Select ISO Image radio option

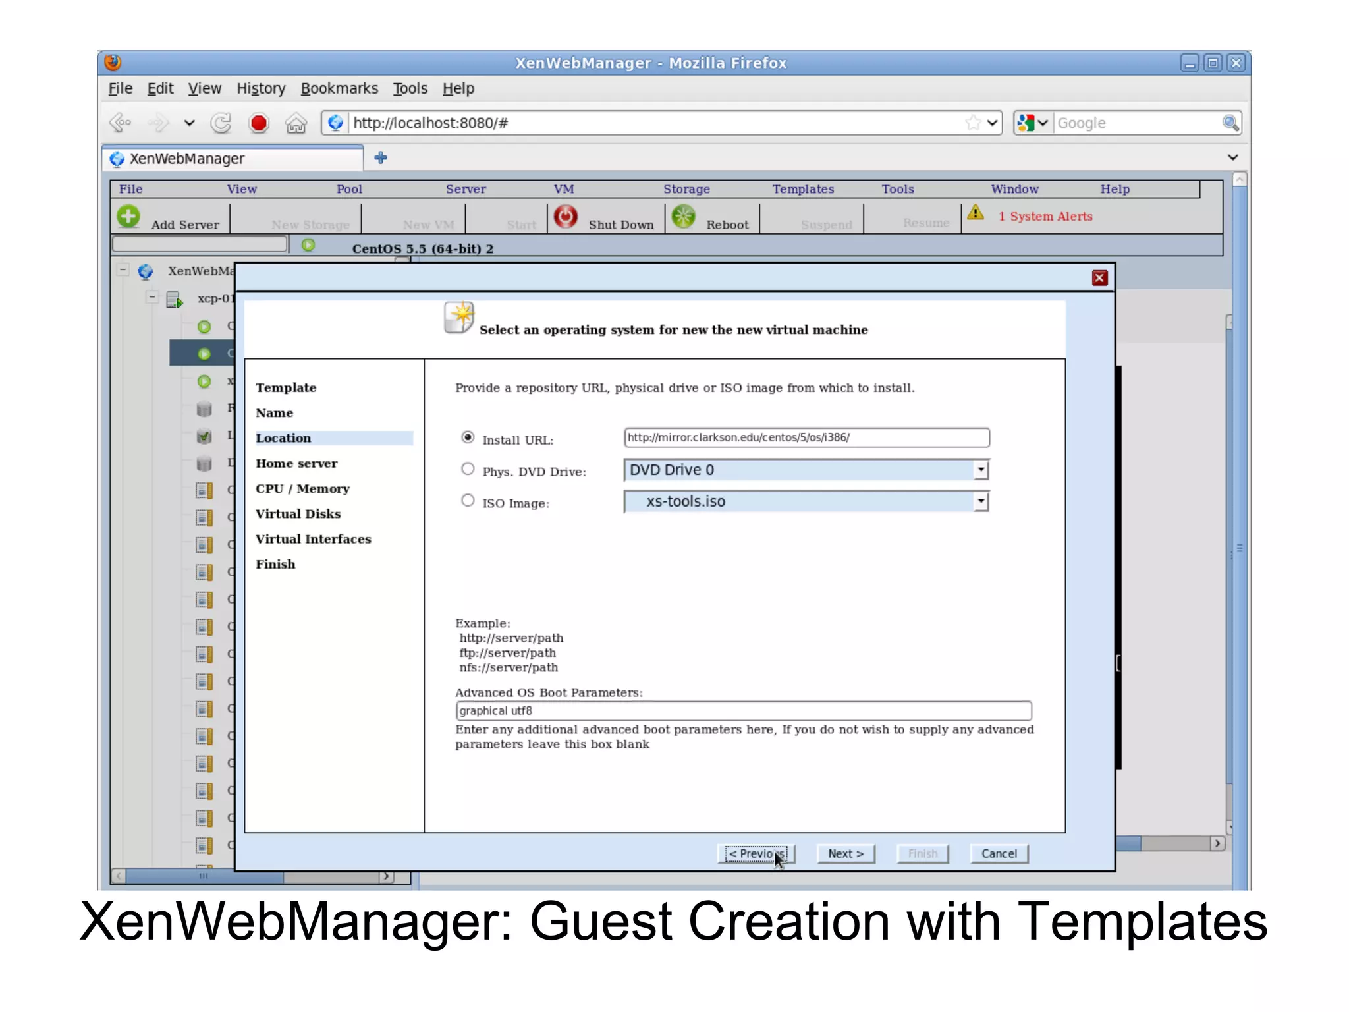468,500
